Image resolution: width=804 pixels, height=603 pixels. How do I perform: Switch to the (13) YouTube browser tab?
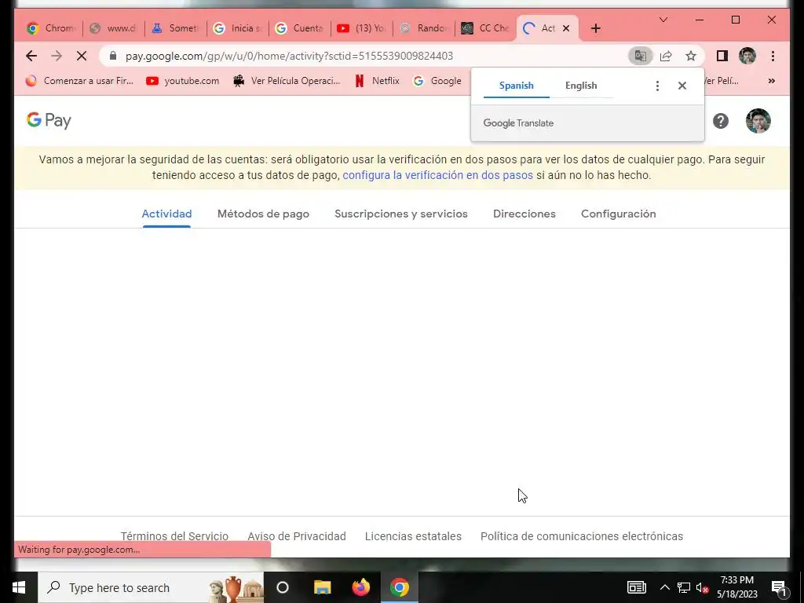point(362,28)
